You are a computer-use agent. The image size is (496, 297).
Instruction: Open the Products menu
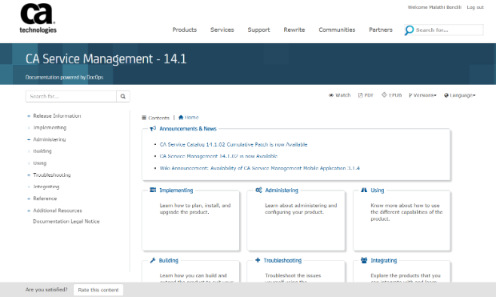click(x=185, y=30)
